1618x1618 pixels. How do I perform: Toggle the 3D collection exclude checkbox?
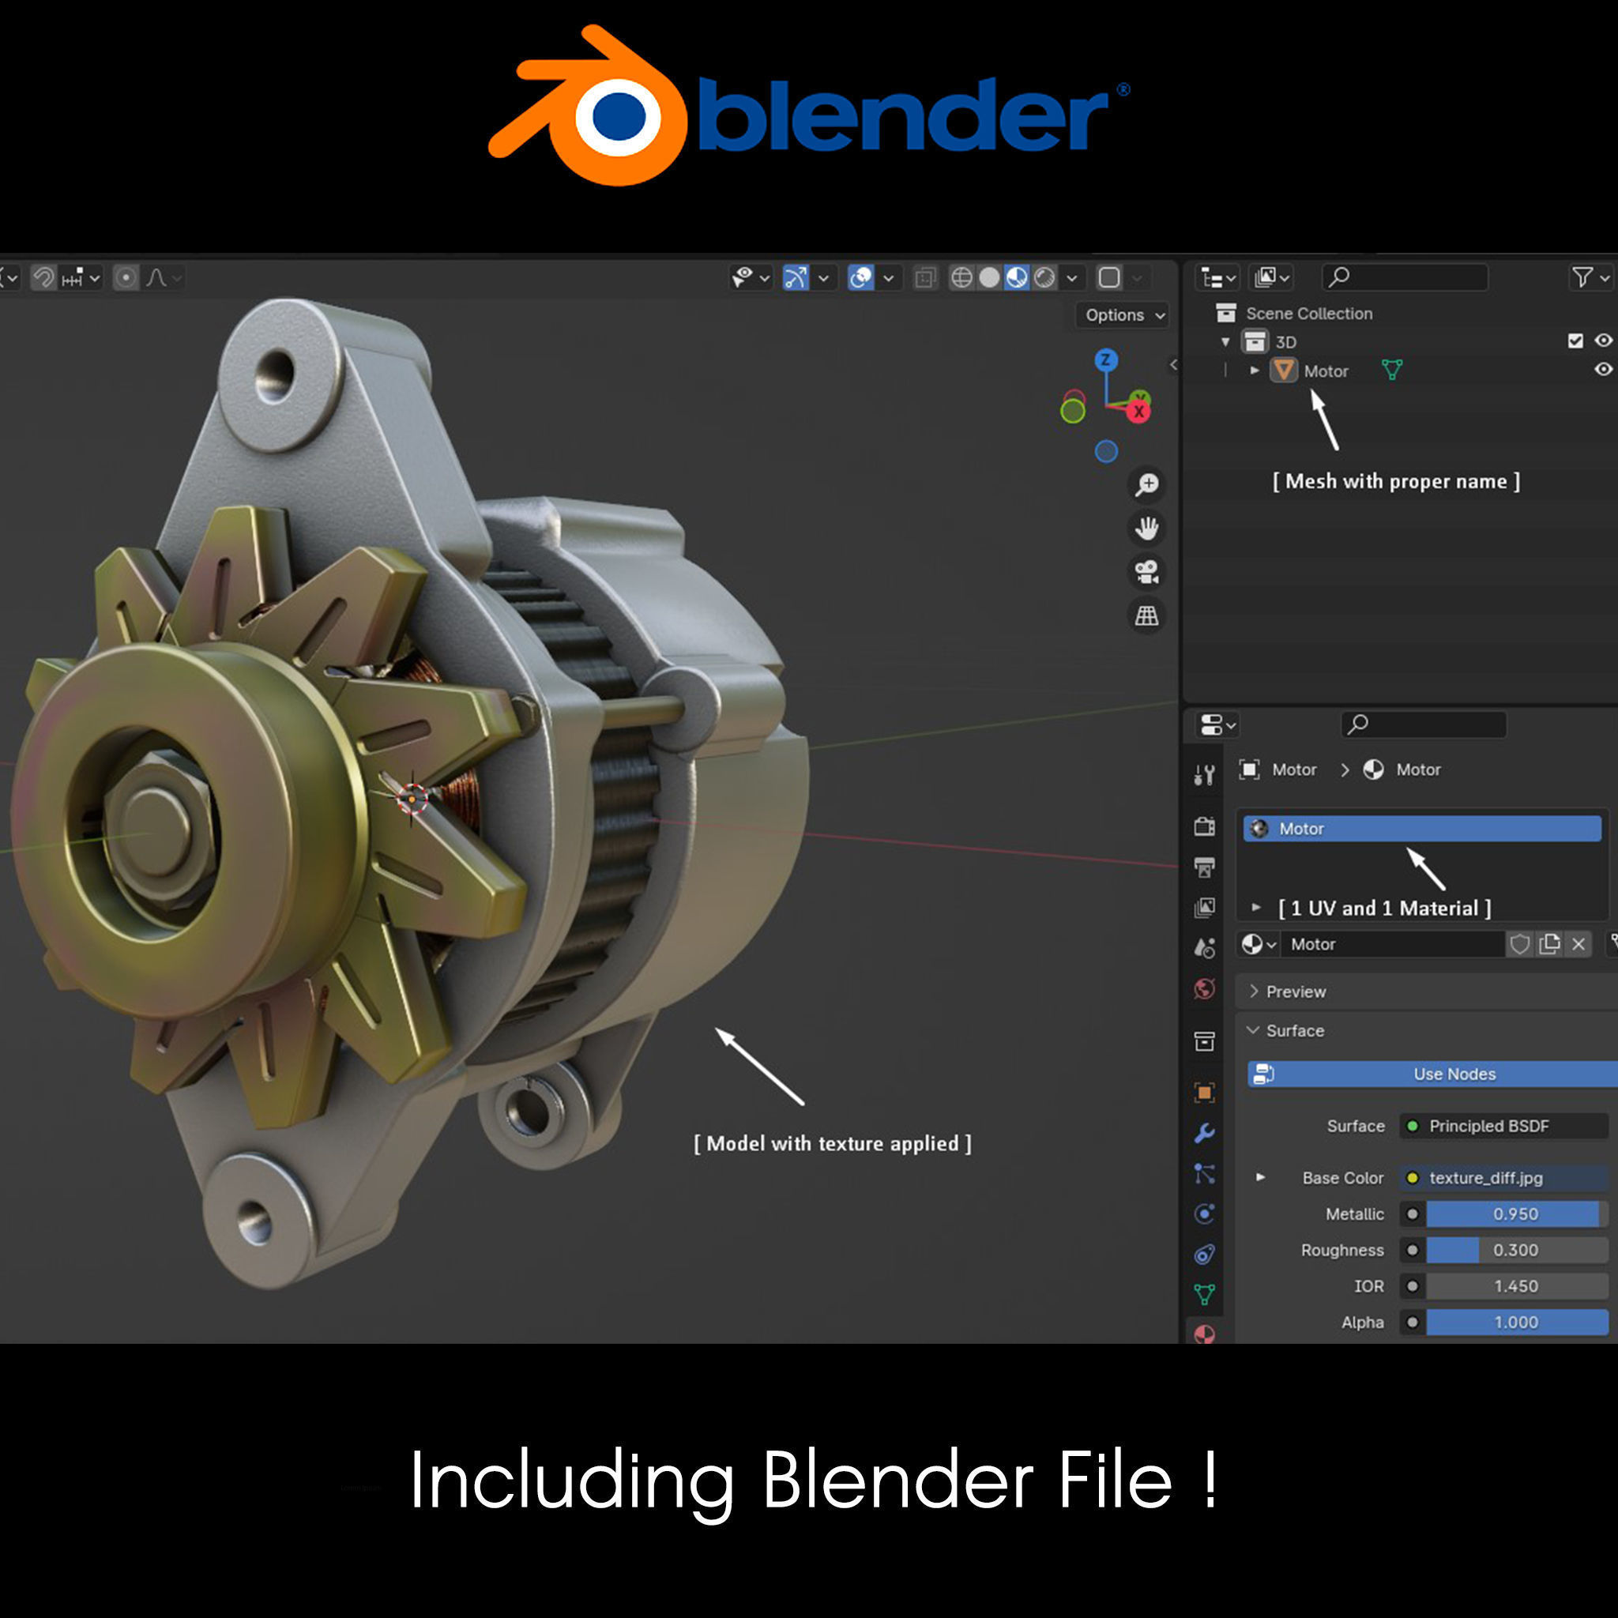(1575, 341)
